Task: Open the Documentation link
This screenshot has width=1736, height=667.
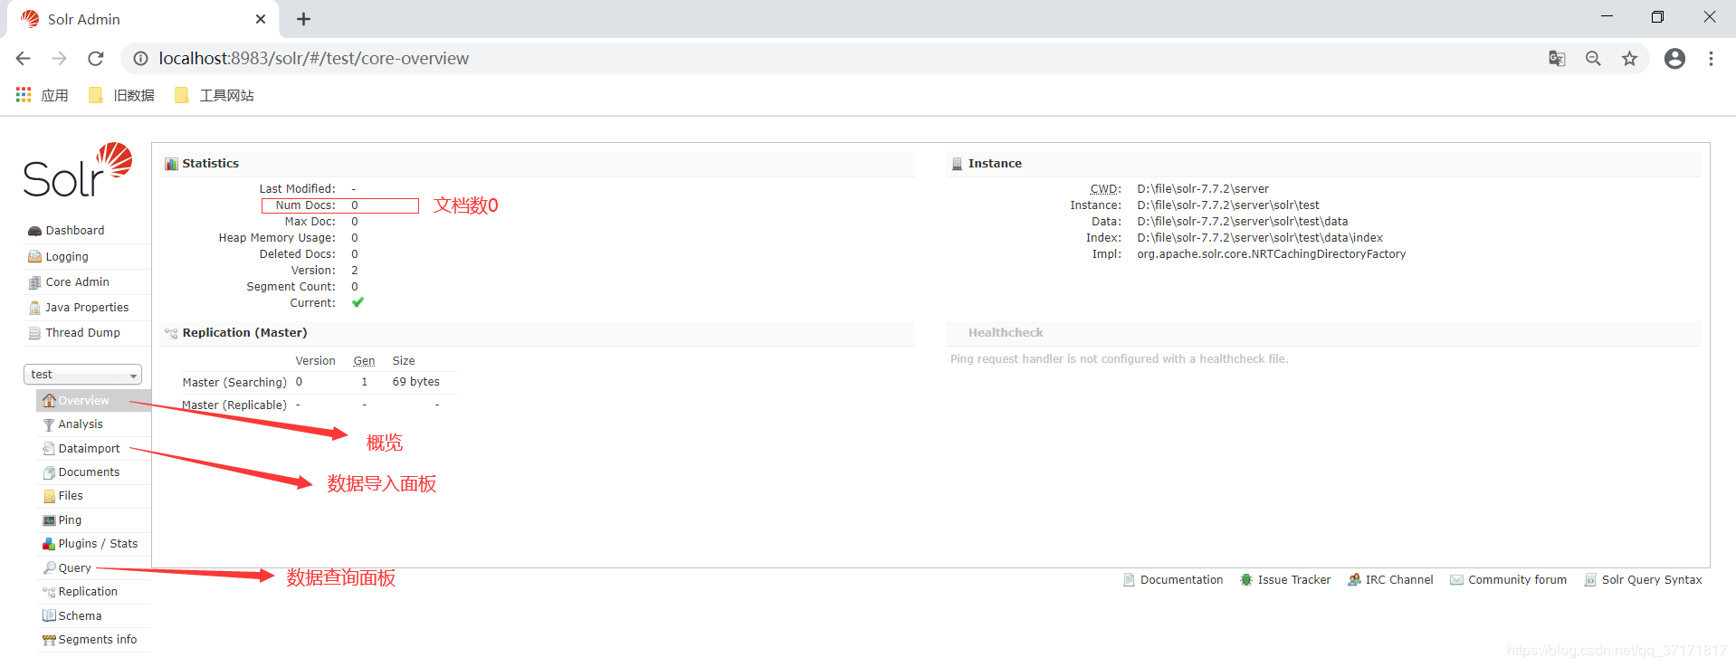Action: (1181, 580)
